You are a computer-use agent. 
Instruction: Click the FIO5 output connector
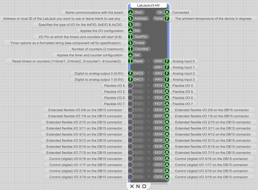click(x=167, y=91)
